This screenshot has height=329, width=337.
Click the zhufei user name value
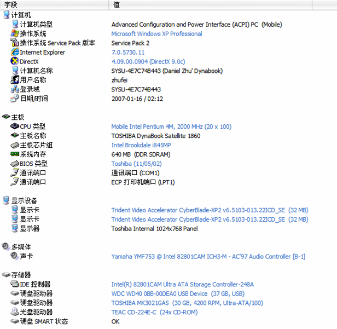(119, 80)
